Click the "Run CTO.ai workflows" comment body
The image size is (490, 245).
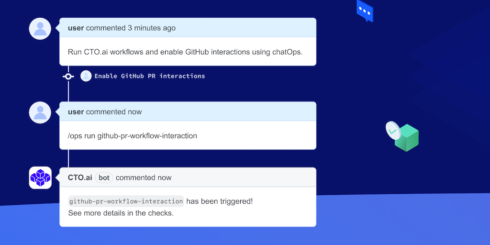185,52
